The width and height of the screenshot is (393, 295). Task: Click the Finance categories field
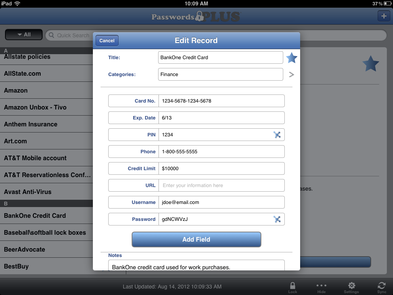pos(220,75)
